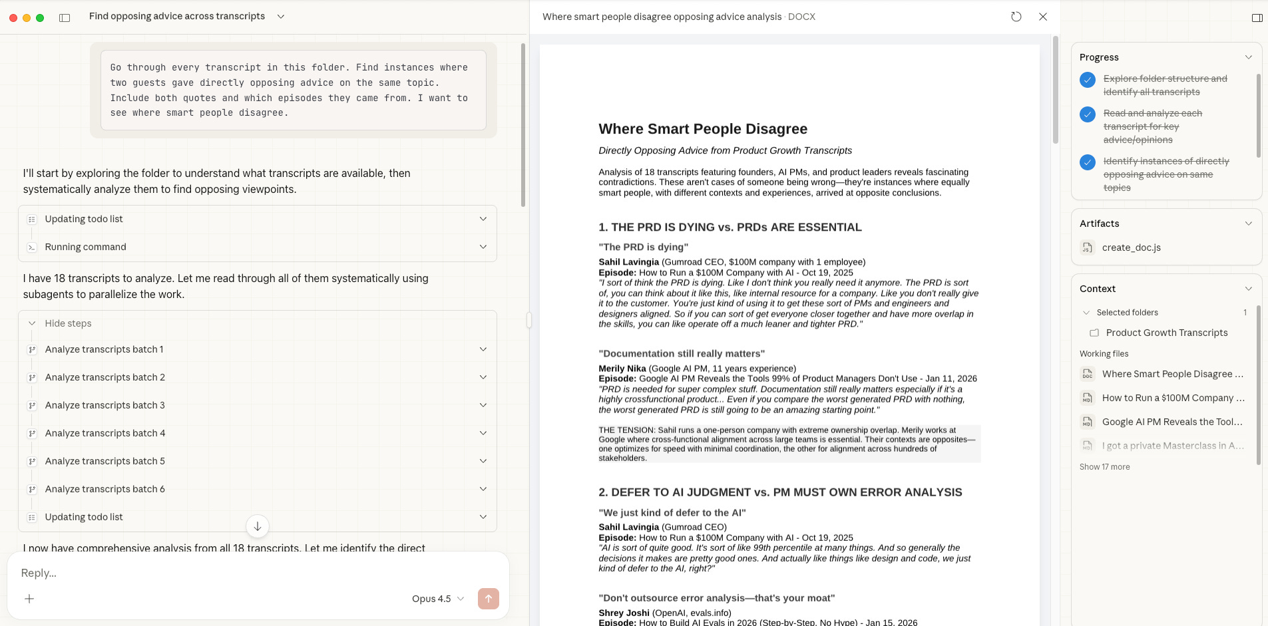Click the divider handle between chat and preview
The width and height of the screenshot is (1268, 626).
click(529, 320)
